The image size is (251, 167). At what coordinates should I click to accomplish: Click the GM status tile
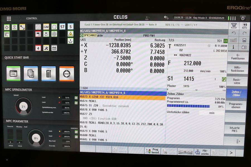46,27
